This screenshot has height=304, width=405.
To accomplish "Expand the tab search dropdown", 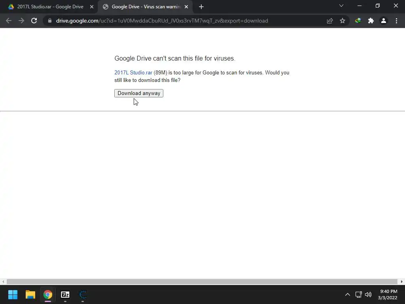I will pos(341,6).
